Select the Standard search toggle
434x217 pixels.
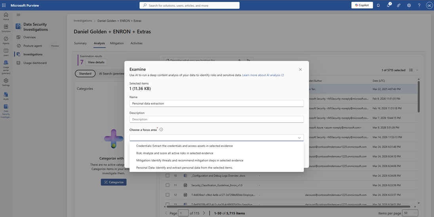[x=85, y=74]
